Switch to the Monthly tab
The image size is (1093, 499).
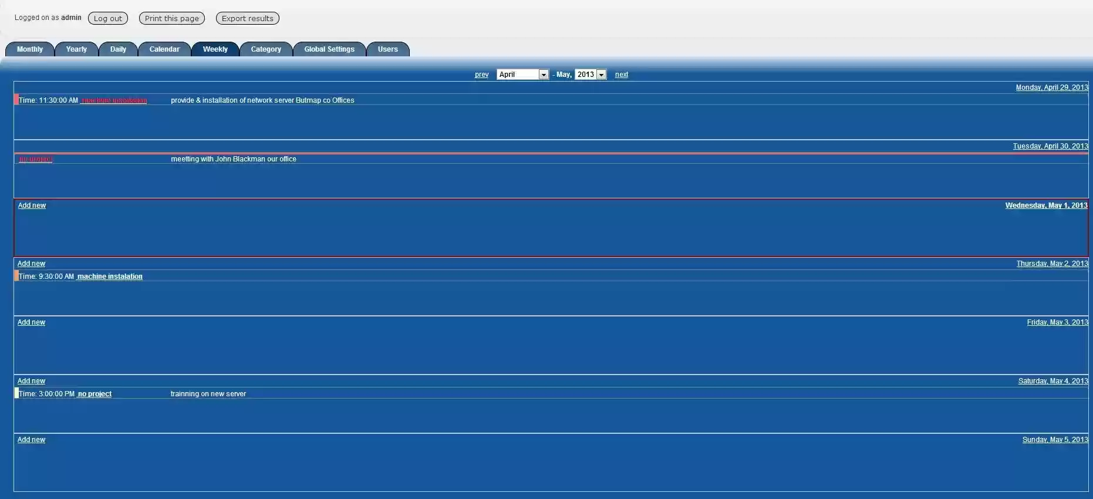click(30, 49)
